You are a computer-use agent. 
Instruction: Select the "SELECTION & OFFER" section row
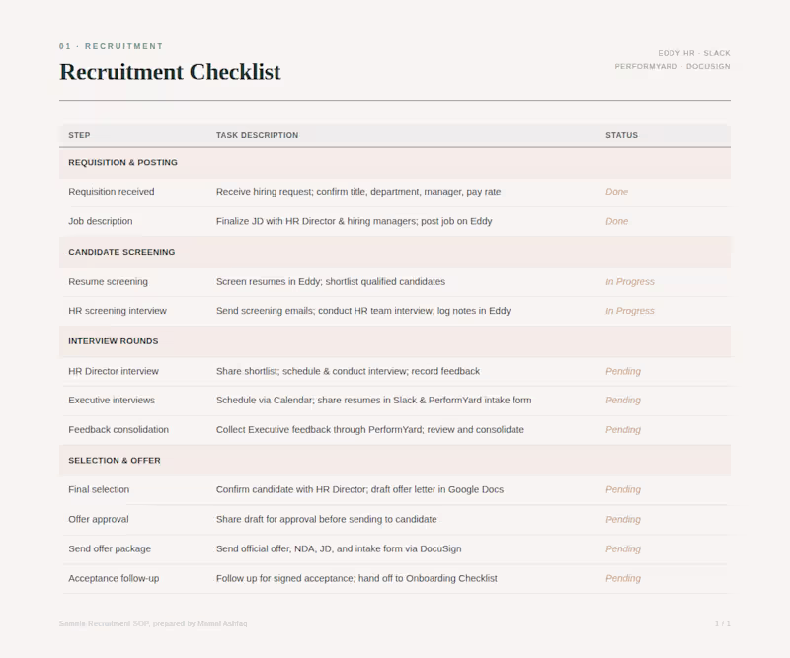click(x=395, y=460)
